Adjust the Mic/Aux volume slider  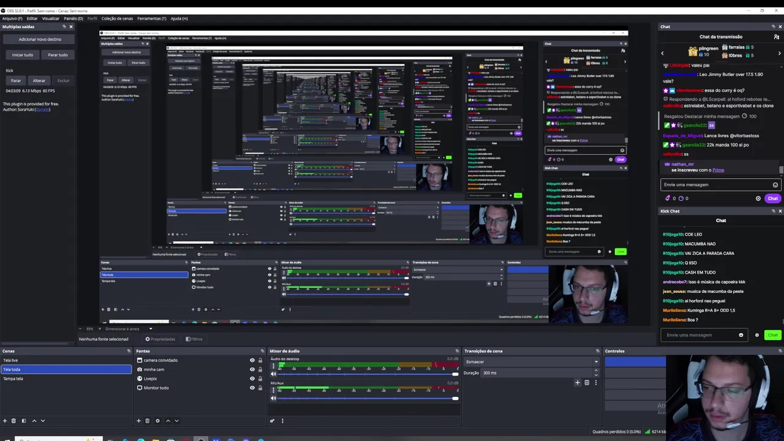[369, 399]
